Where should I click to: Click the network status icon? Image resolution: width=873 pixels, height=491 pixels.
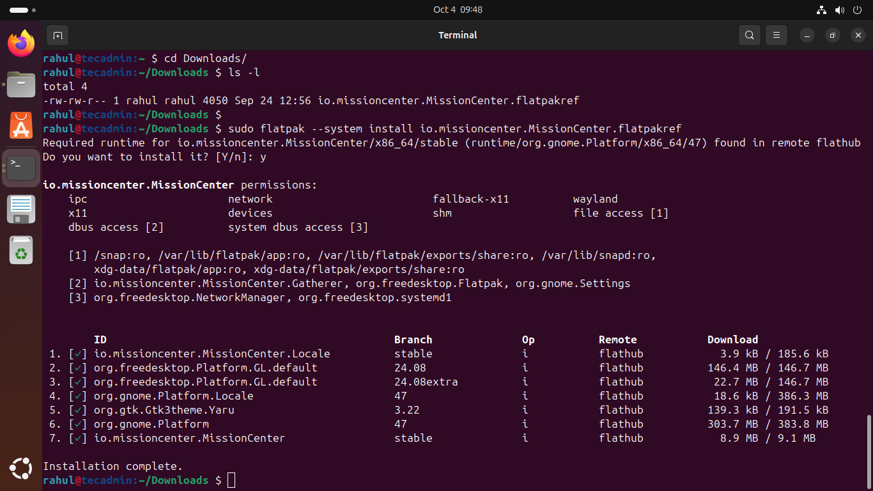pyautogui.click(x=822, y=10)
